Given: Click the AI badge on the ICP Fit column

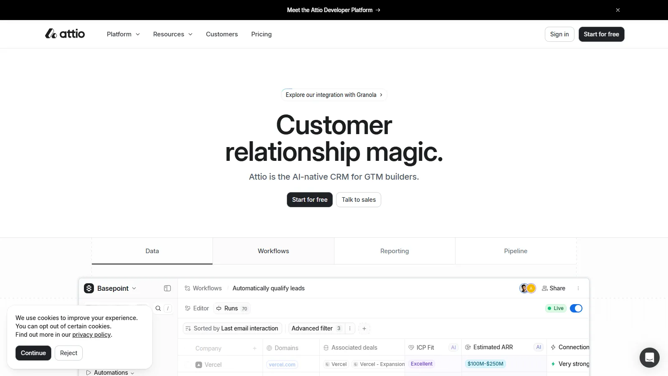Looking at the screenshot, I should point(453,347).
